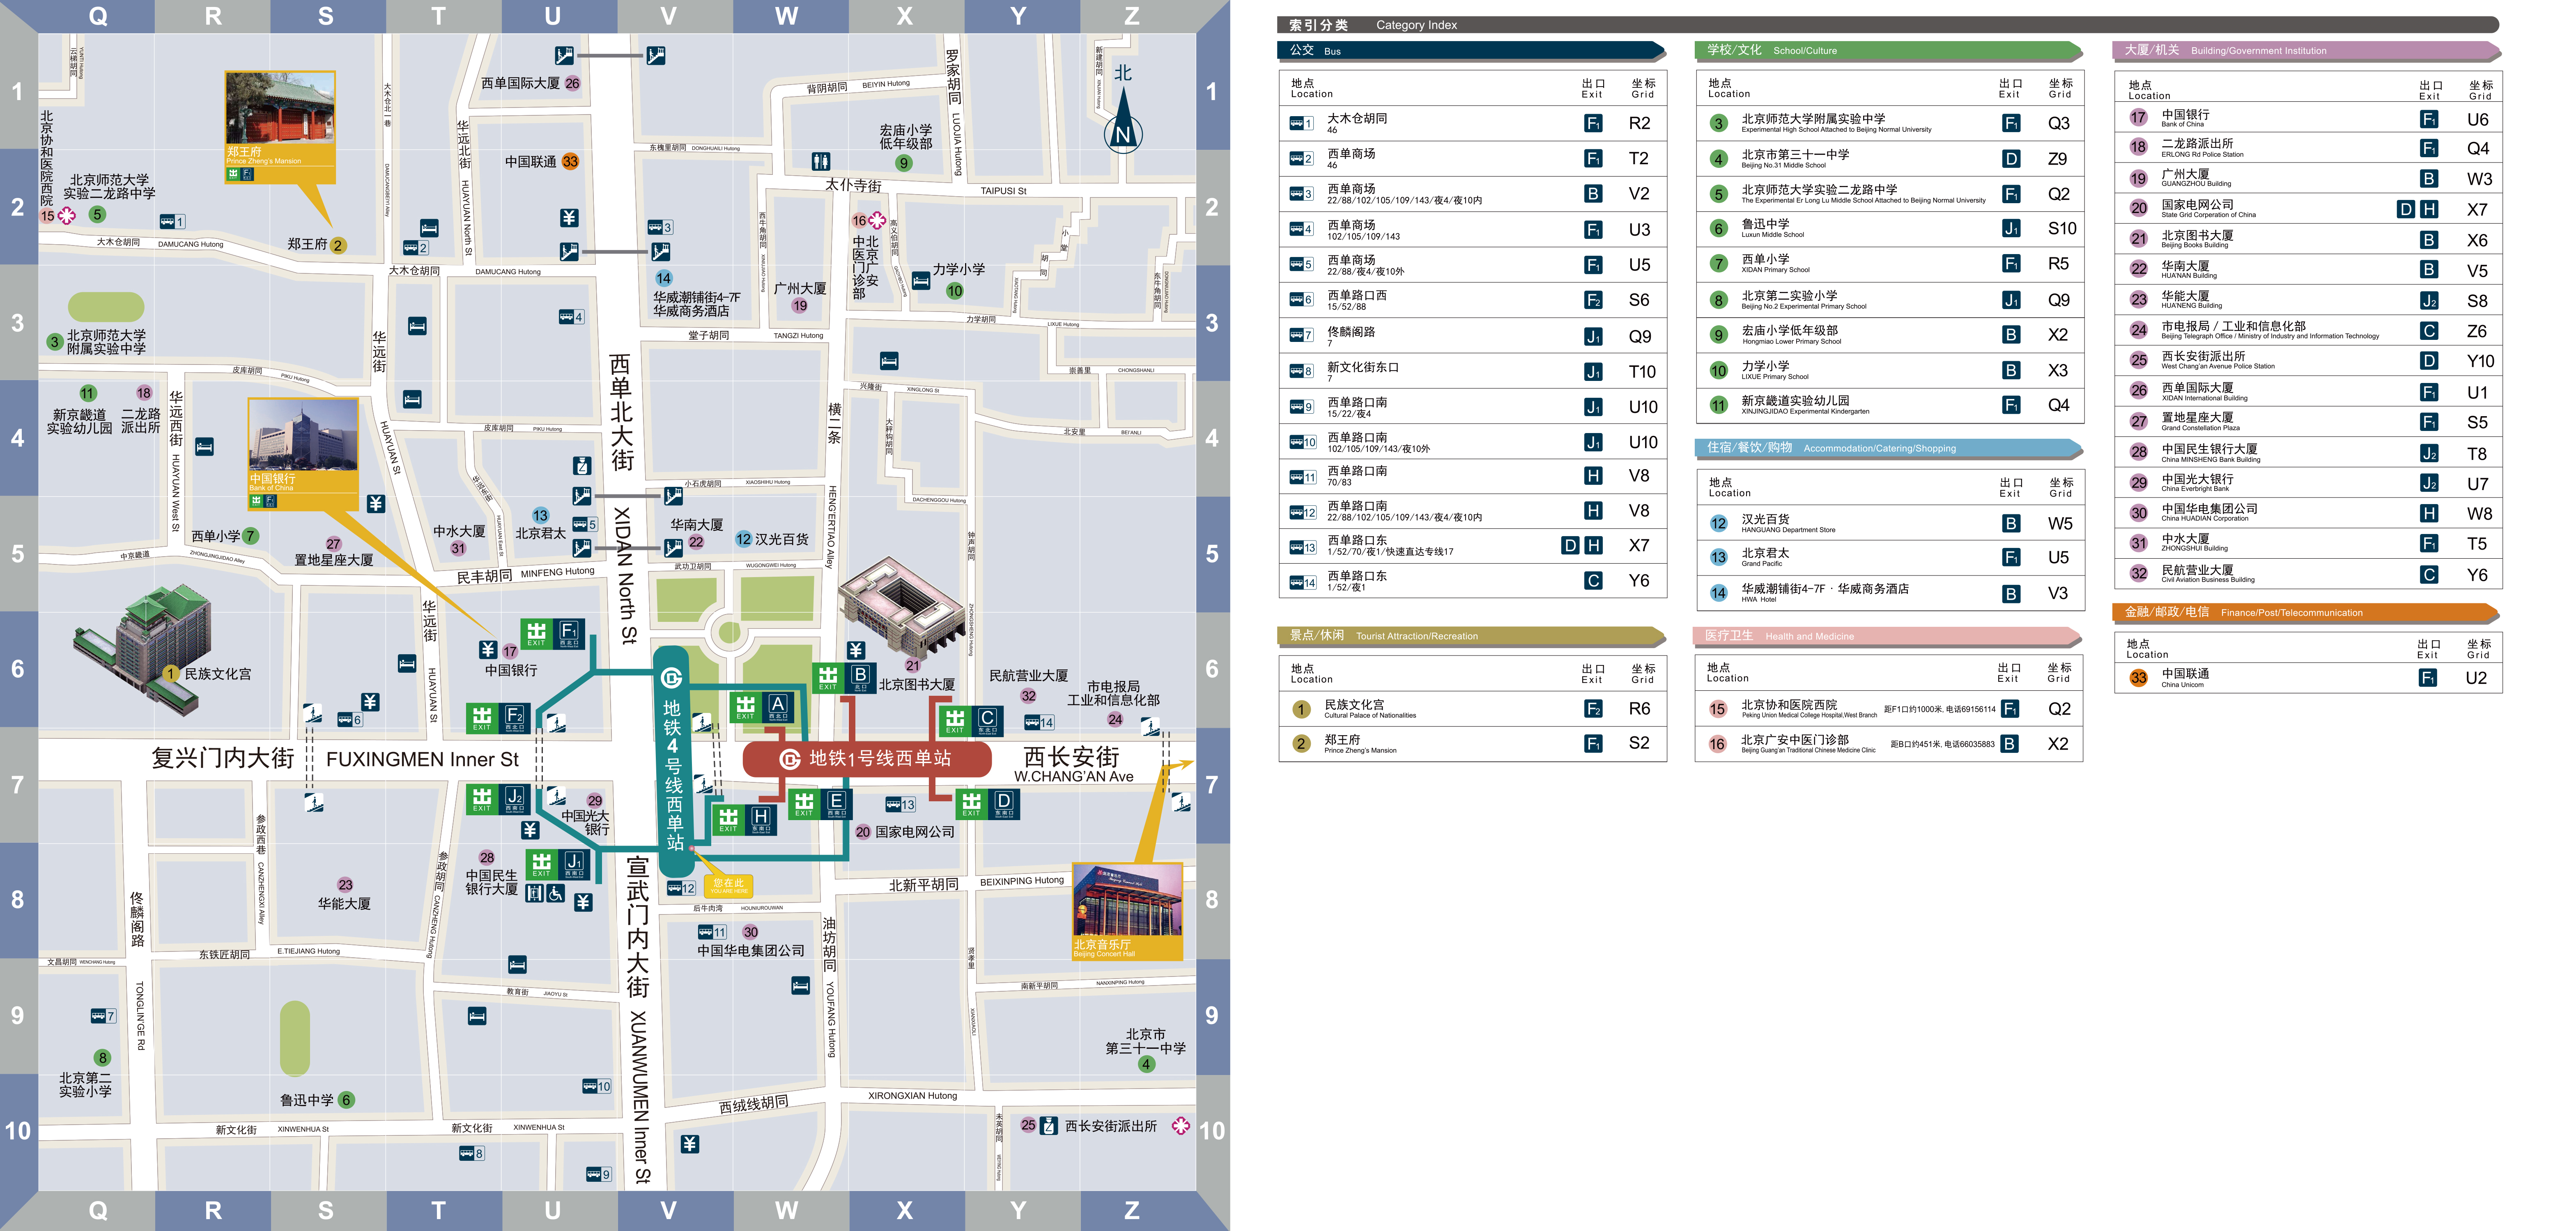
Task: Click the green marker 9 under 宏庙小学低年级部
Action: coord(904,164)
